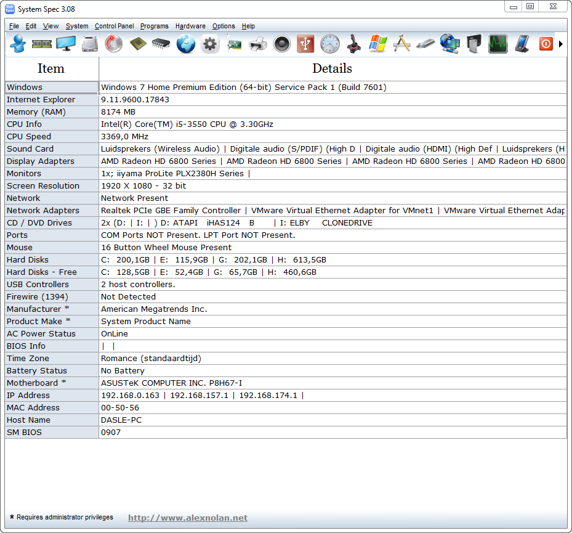This screenshot has height=533, width=572.
Task: Open the joystick game controller icon
Action: point(354,44)
